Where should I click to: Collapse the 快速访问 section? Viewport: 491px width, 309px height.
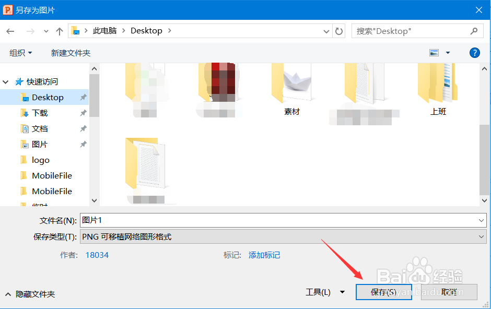[x=5, y=81]
